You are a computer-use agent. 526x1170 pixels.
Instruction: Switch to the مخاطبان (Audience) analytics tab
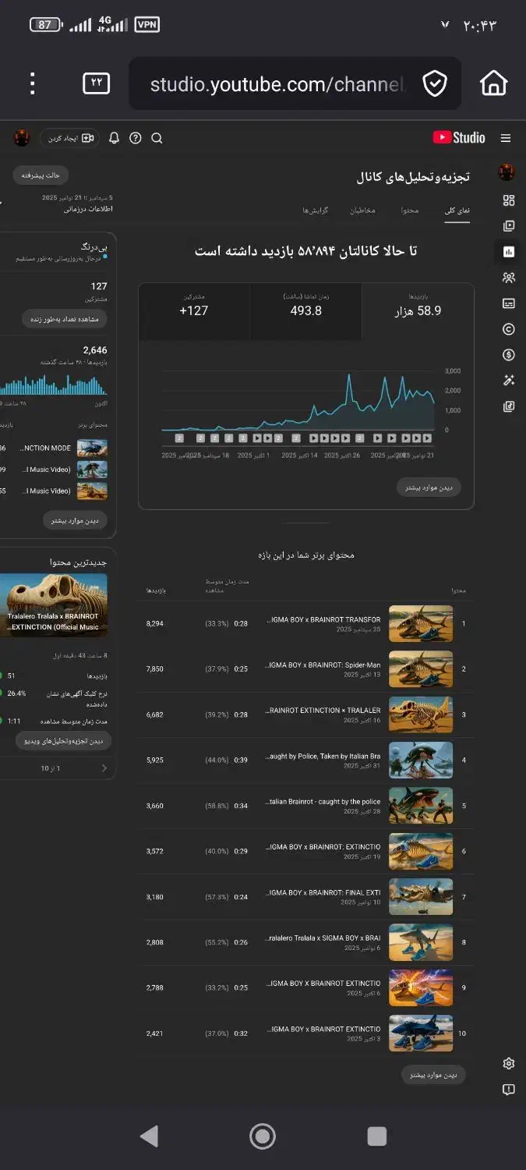coord(362,211)
